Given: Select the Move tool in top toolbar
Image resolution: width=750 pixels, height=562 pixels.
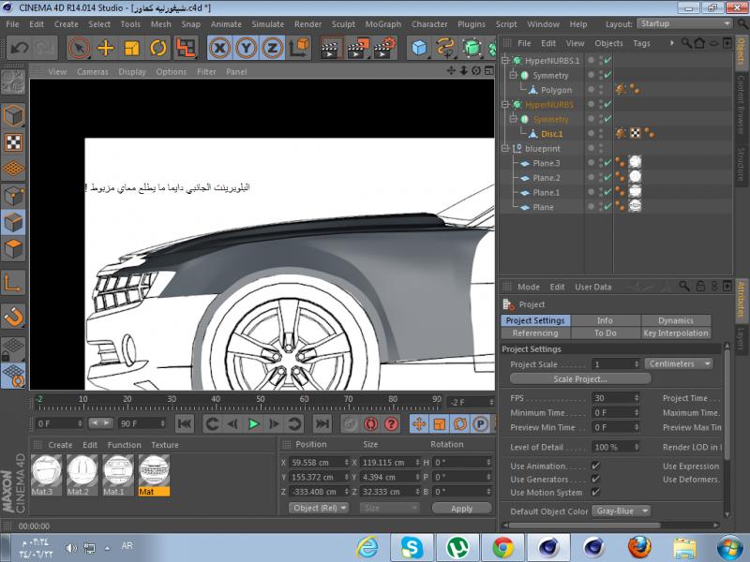Looking at the screenshot, I should tap(106, 48).
